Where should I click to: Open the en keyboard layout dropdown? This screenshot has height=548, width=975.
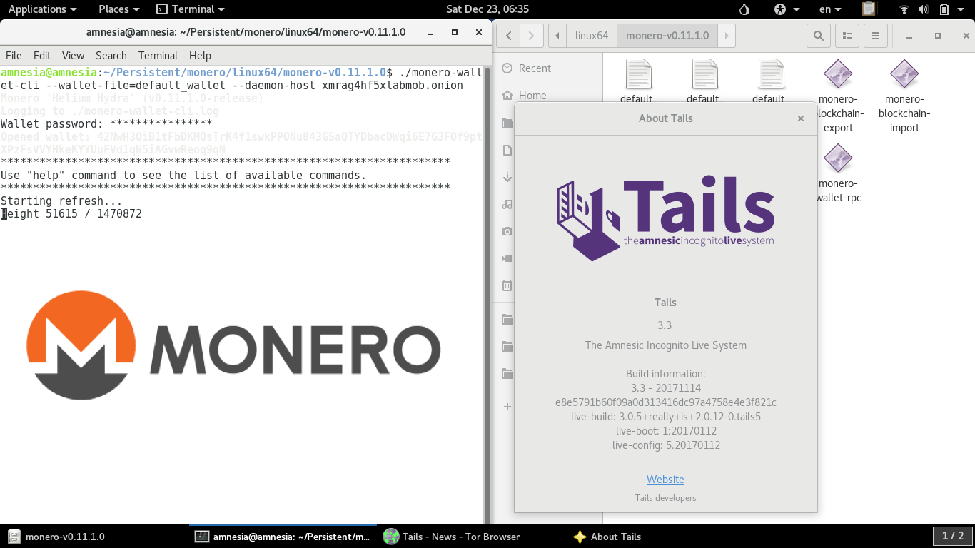(830, 9)
